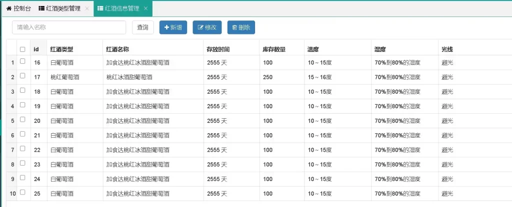
Task: Click the list icon on 红酒类型管理 tab
Action: 41,8
